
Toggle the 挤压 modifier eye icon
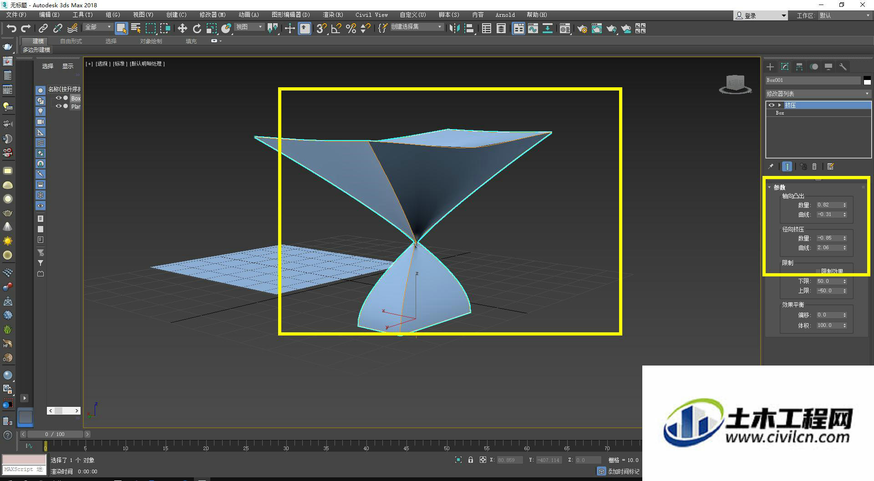[x=771, y=105]
